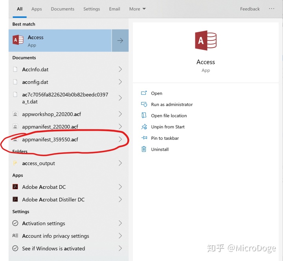The image size is (283, 261).
Task: Click the Open action icon
Action: coord(144,93)
